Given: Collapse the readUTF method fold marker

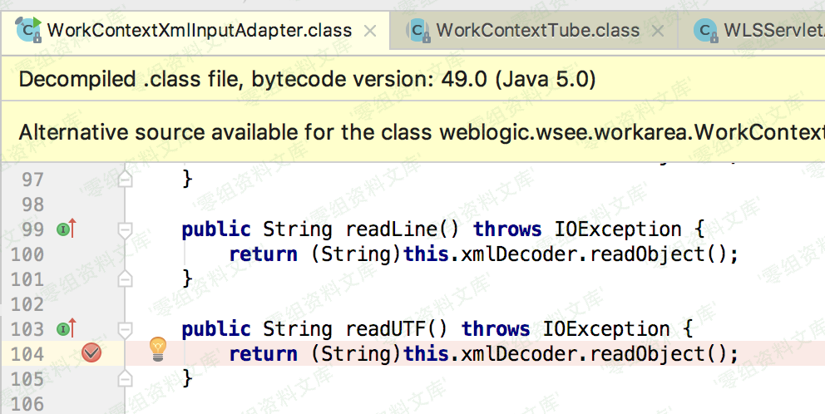Looking at the screenshot, I should (x=126, y=328).
